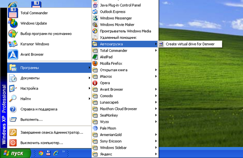Open Windows Update in the Start menu
Screen dimensions: 243x158
(33, 23)
